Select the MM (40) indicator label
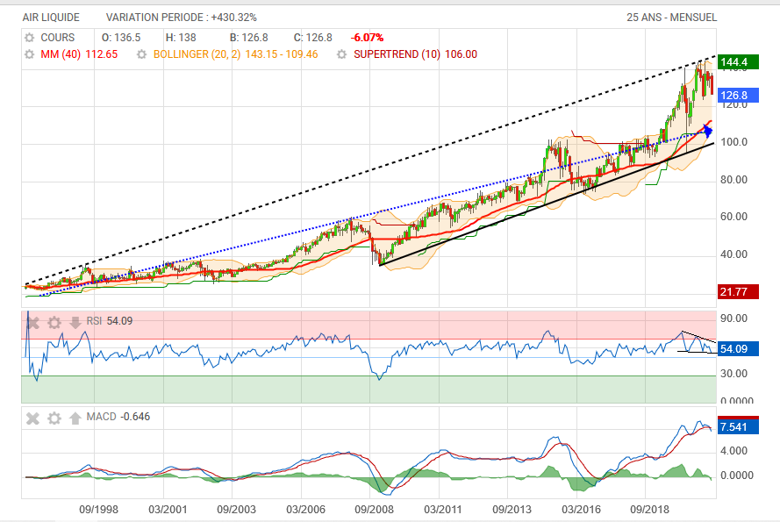Screen dimensions: 780x522 point(61,54)
